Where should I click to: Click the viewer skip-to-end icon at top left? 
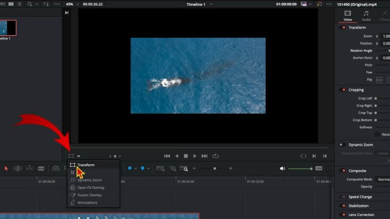(x=67, y=13)
